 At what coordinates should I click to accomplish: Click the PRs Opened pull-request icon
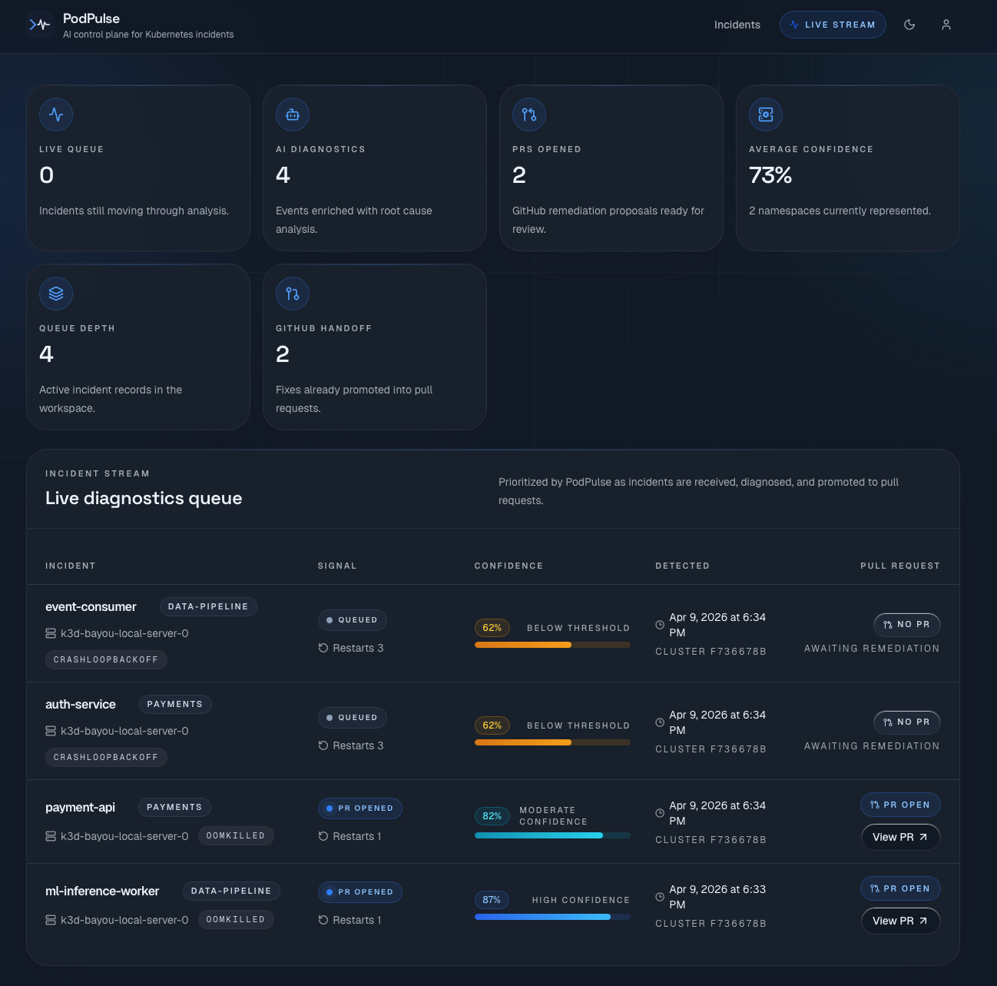(529, 115)
